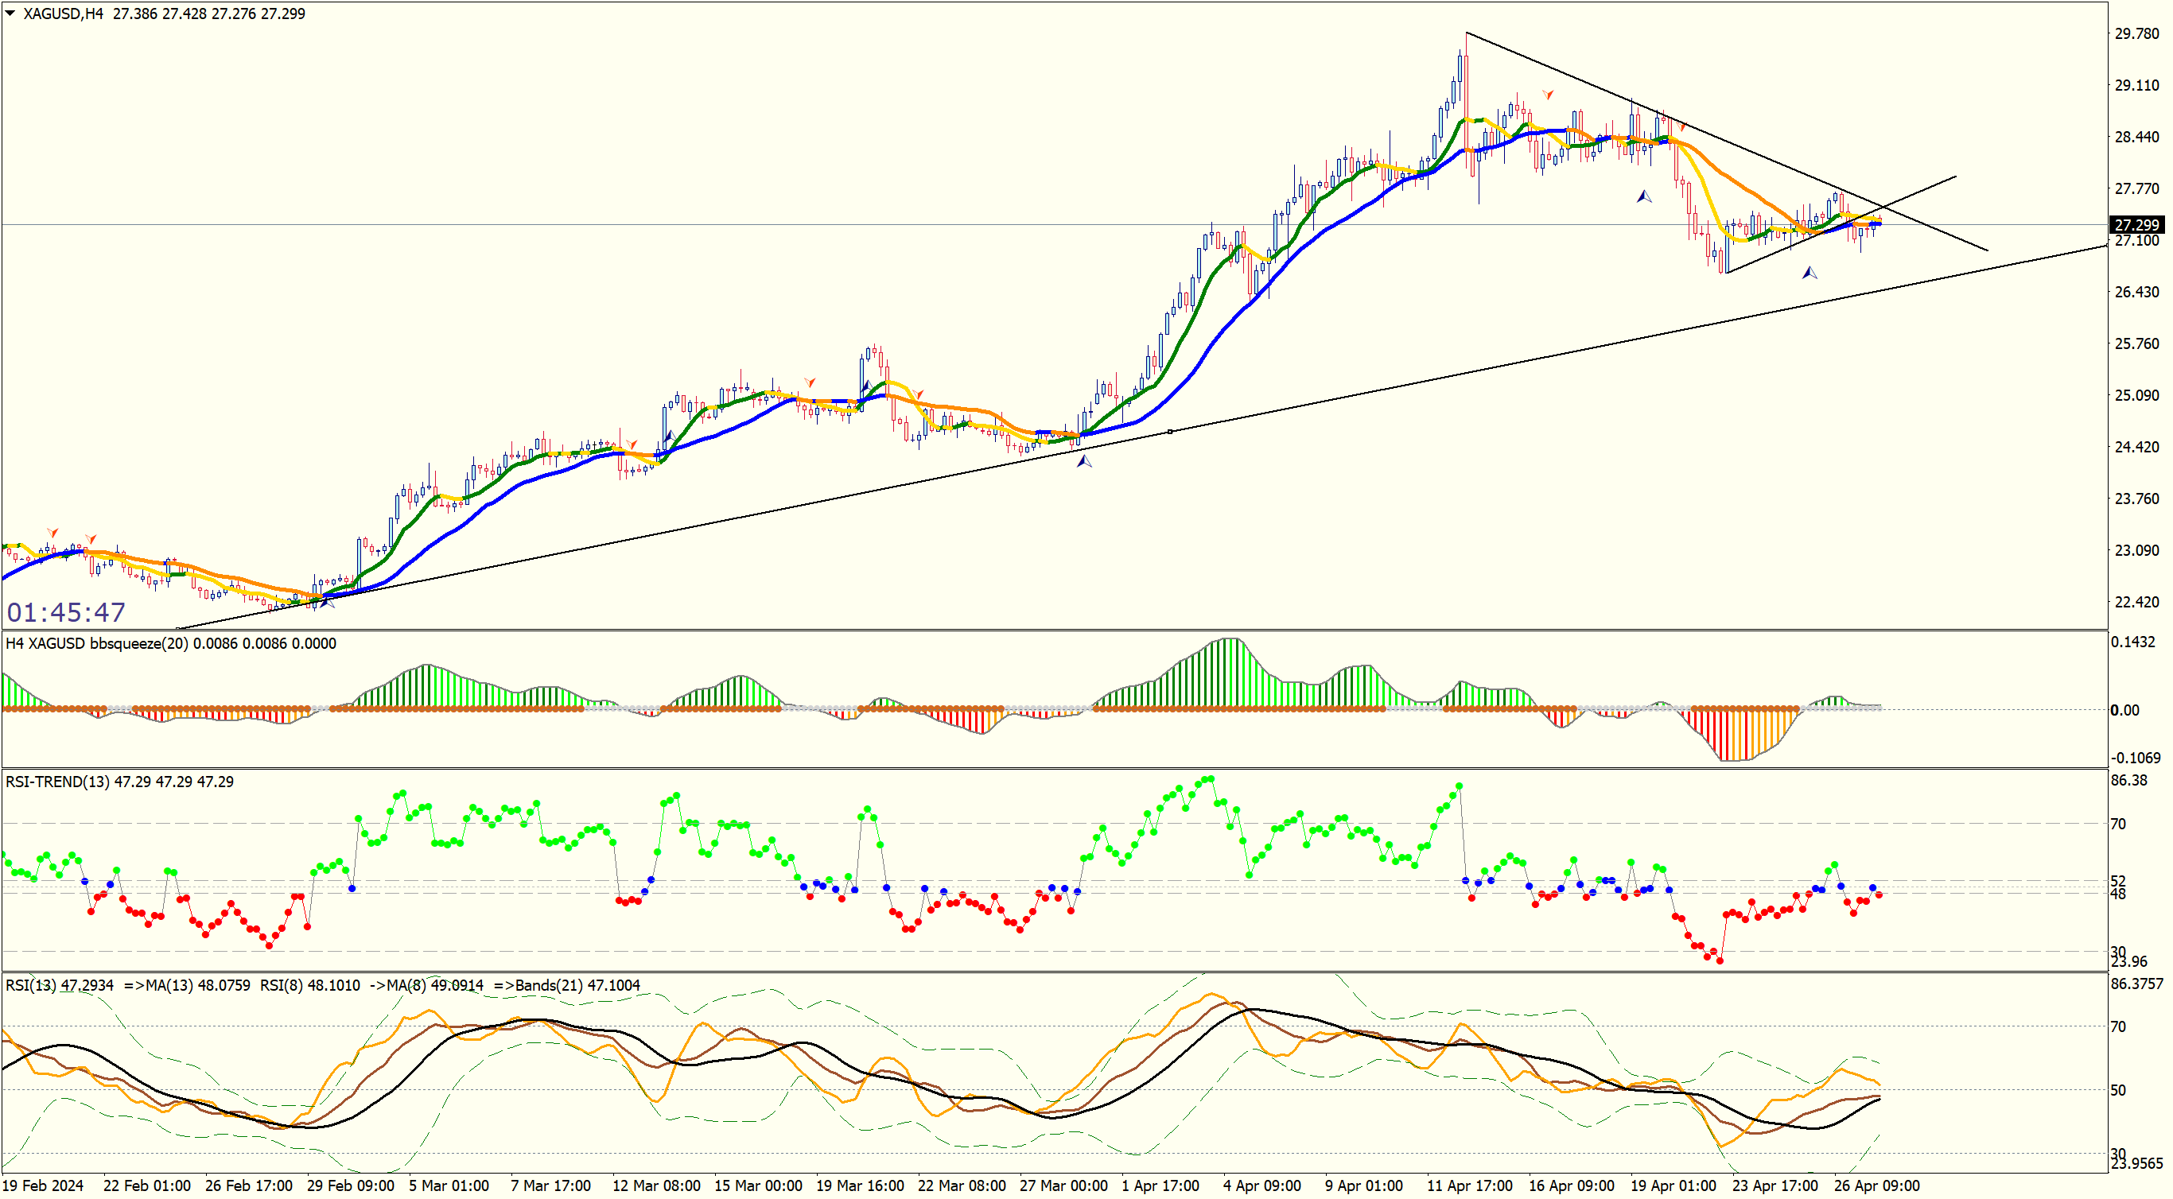This screenshot has height=1199, width=2173.
Task: Click the small square handle on long trendline
Action: click(x=1170, y=432)
